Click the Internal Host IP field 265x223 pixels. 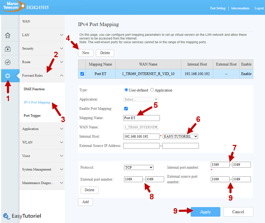(142, 136)
